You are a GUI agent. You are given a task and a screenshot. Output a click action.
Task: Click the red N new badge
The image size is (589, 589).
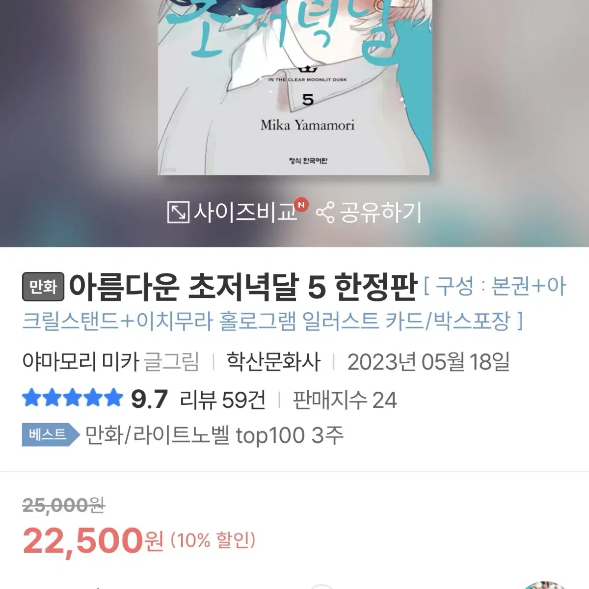pyautogui.click(x=302, y=204)
